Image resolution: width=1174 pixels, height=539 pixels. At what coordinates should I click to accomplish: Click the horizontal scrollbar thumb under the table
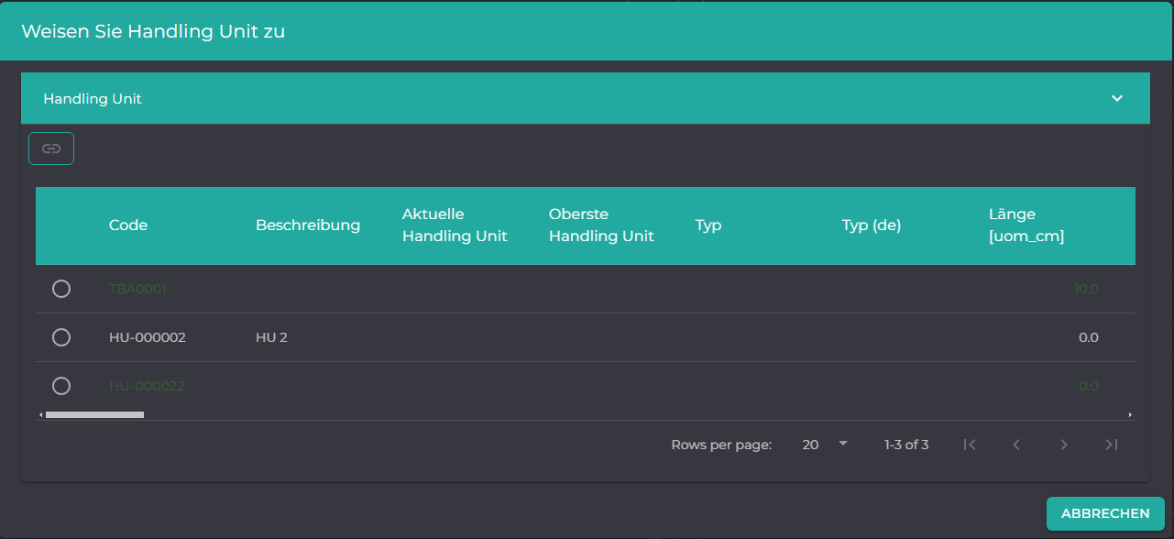[x=94, y=415]
